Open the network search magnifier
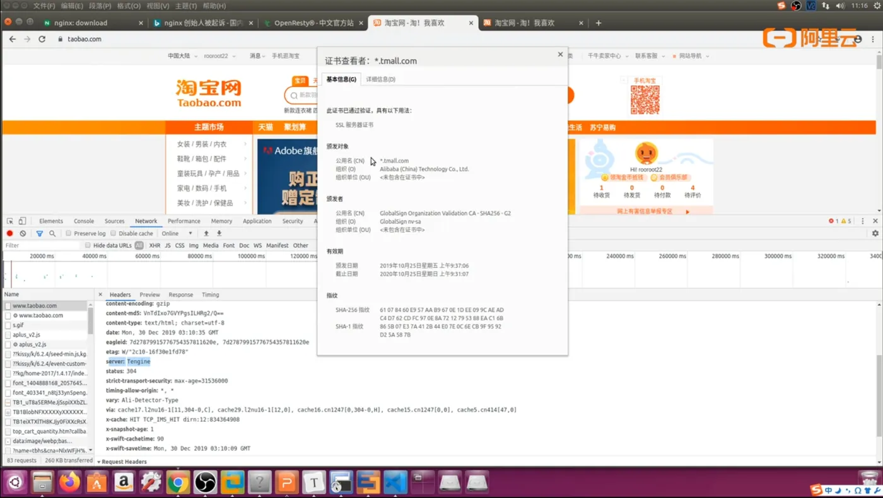Viewport: 883px width, 498px height. pos(52,233)
